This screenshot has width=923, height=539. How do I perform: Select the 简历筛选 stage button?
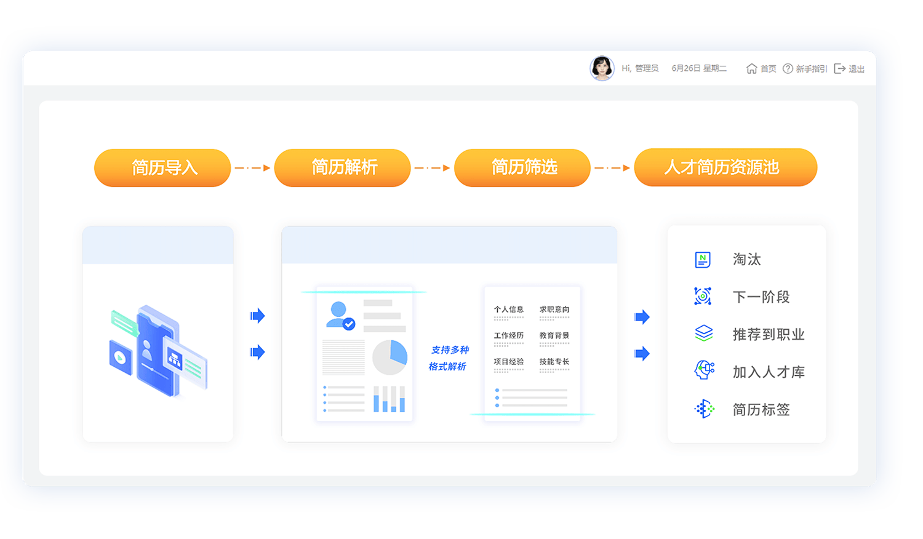click(522, 167)
